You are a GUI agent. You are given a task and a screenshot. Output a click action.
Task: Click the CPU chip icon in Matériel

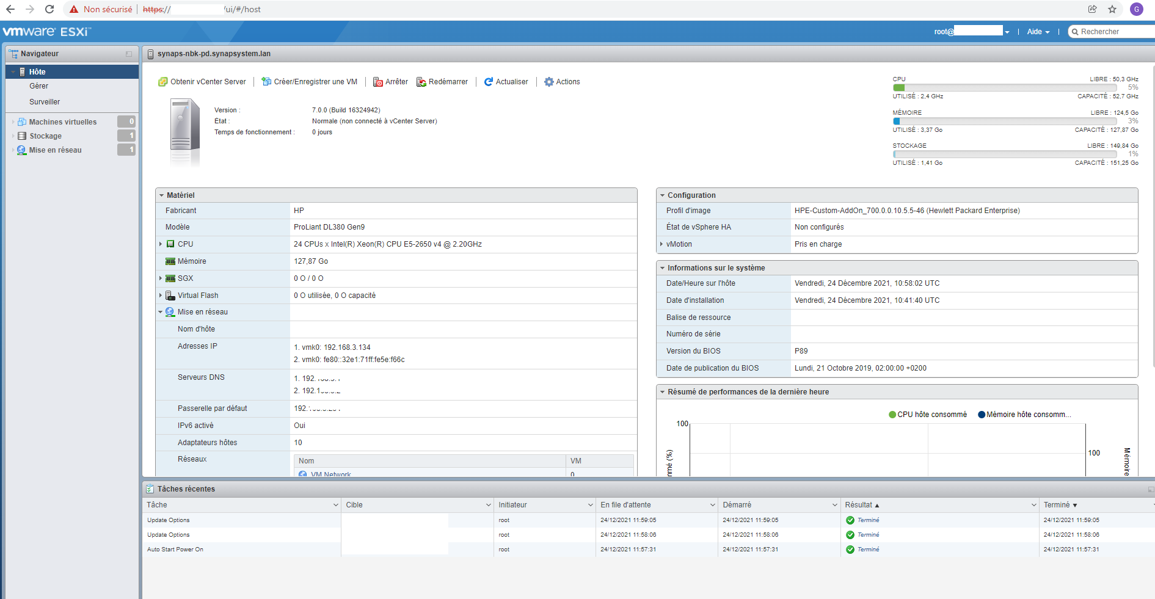point(171,244)
